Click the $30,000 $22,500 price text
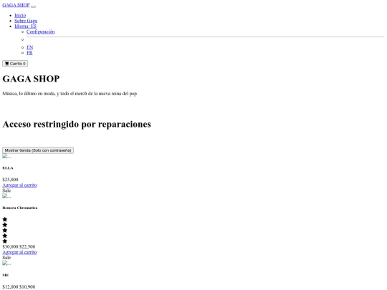Screen dimensions: 387x290 click(19, 246)
